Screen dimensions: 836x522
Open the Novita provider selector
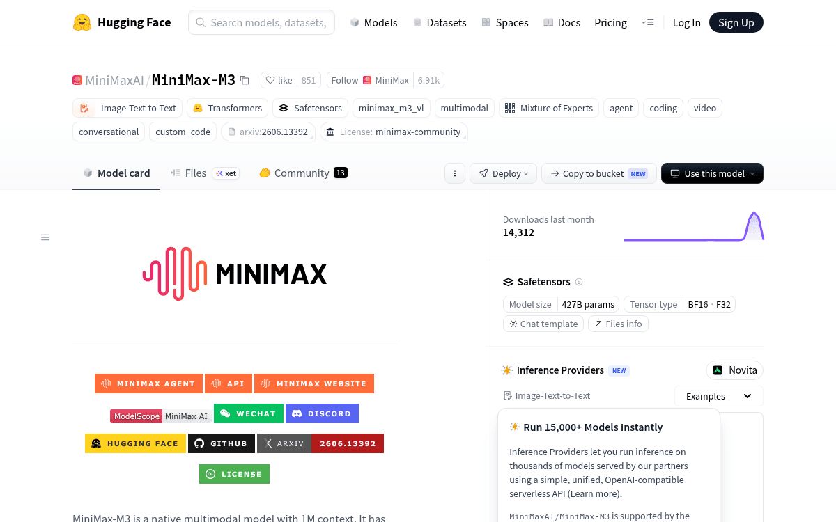click(735, 370)
